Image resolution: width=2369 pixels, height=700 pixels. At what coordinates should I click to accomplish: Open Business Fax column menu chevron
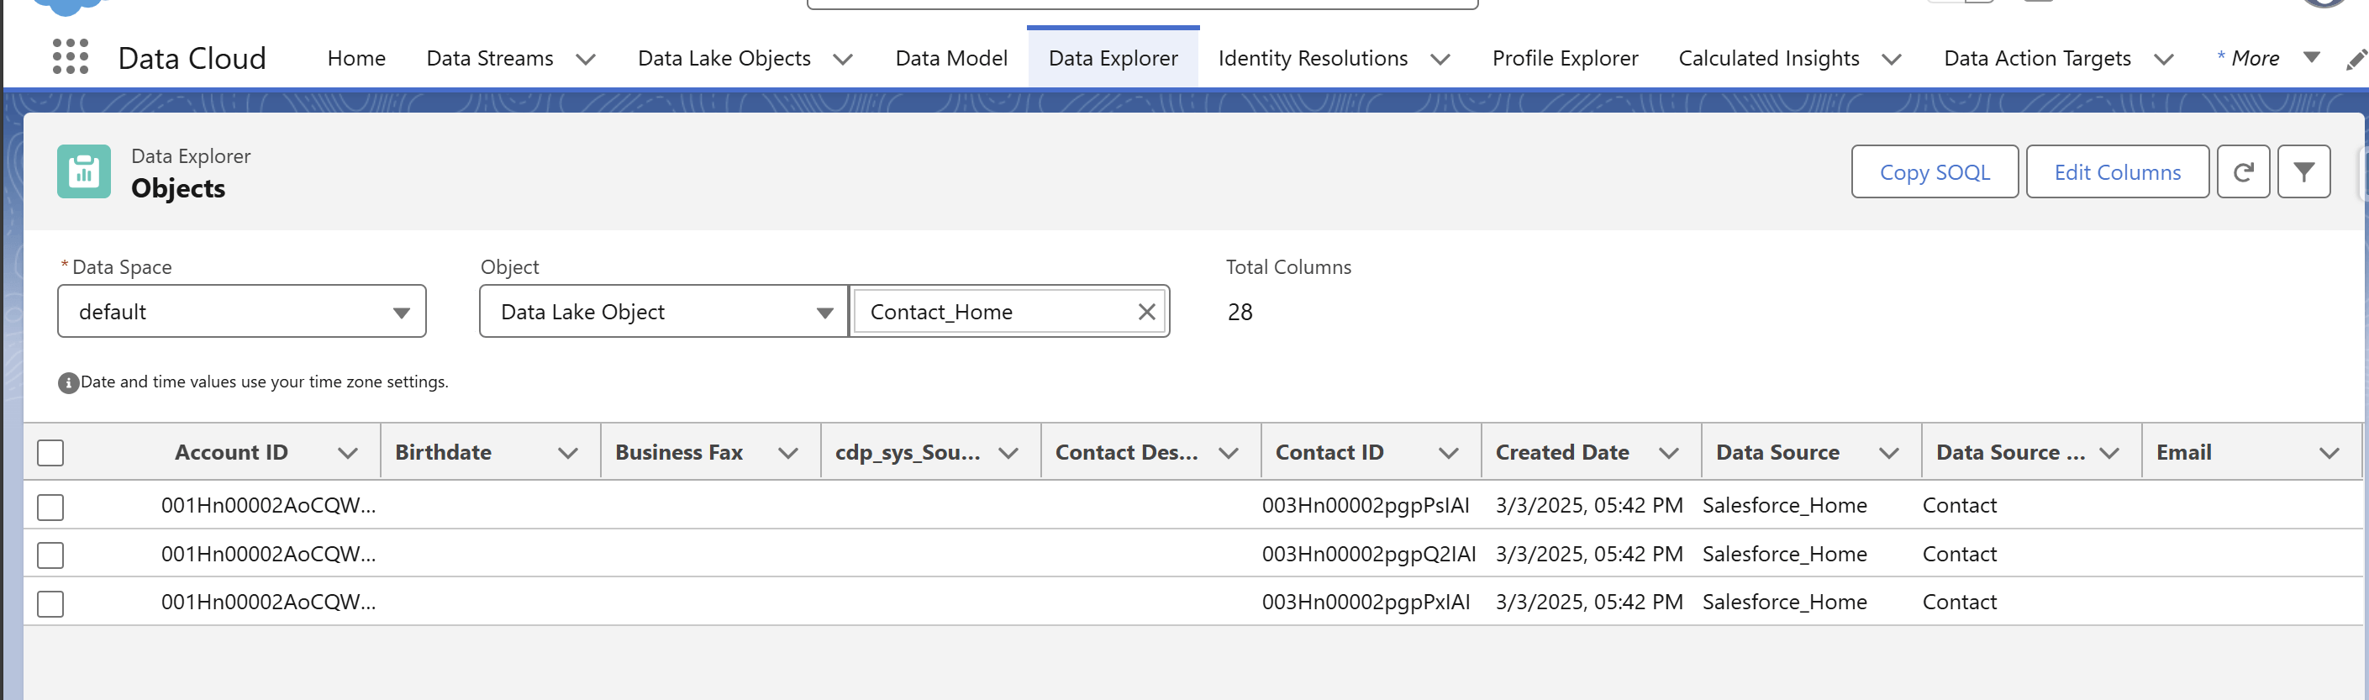pos(788,453)
